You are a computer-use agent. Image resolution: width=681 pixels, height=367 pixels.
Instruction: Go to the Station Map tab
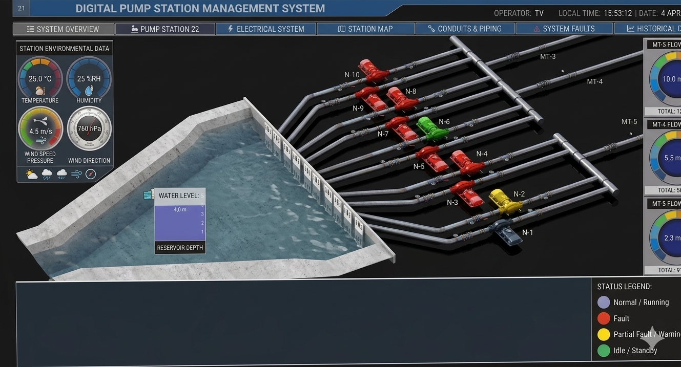point(365,29)
